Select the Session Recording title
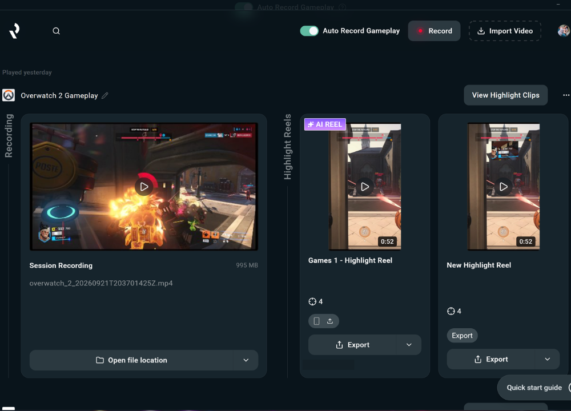571x411 pixels. point(61,265)
